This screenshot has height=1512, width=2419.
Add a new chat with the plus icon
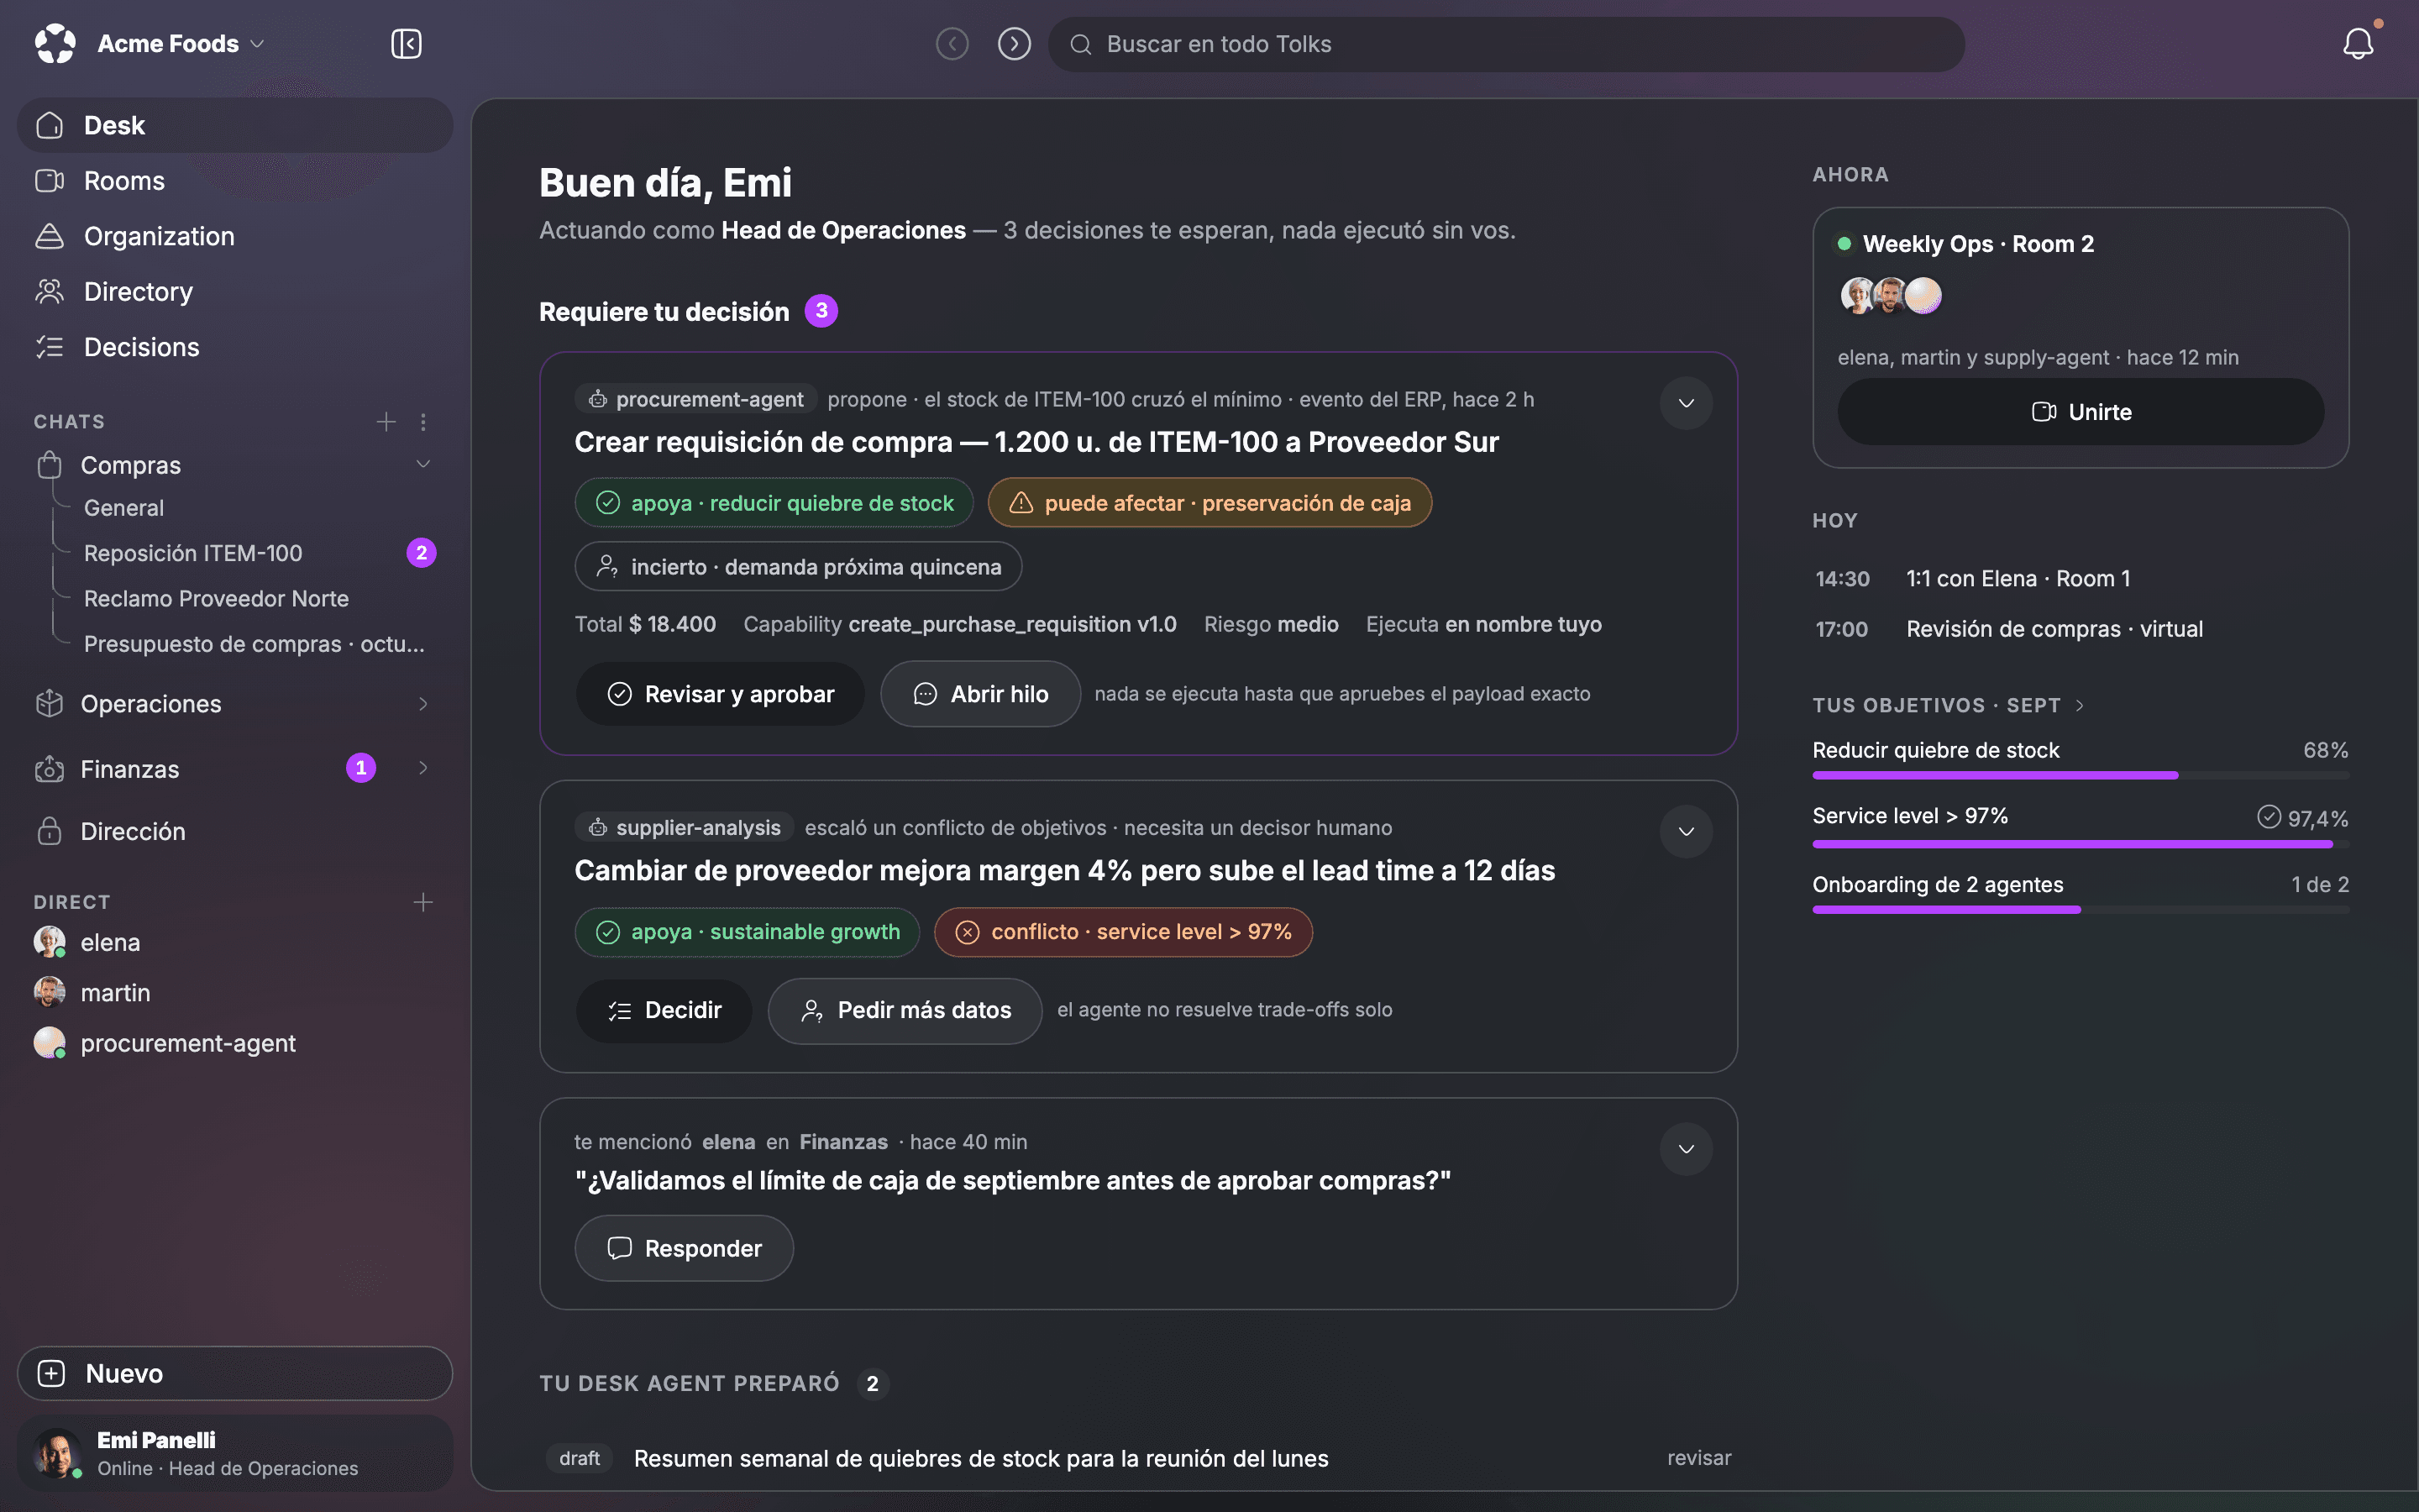(386, 422)
